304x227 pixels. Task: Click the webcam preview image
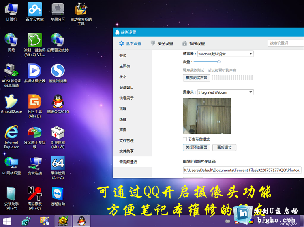coord(207,116)
